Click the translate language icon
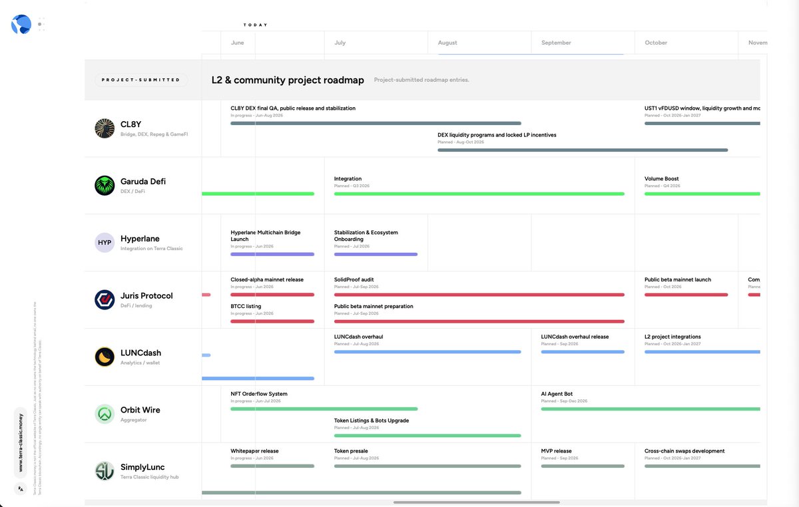Screen dimensions: 799x507 pyautogui.click(x=21, y=489)
